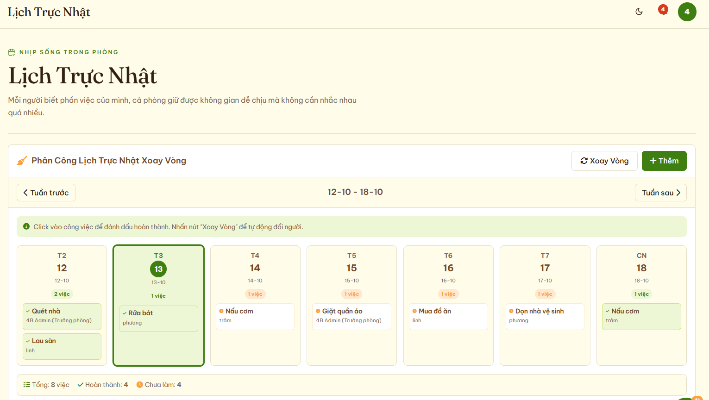
Task: Click Chưa làm: 4 clock icon
Action: 139,385
